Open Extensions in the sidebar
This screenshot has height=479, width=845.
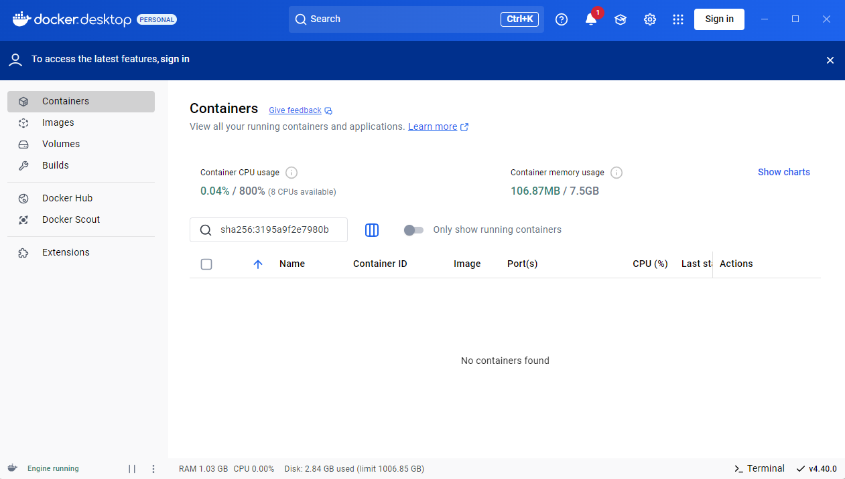pyautogui.click(x=81, y=253)
